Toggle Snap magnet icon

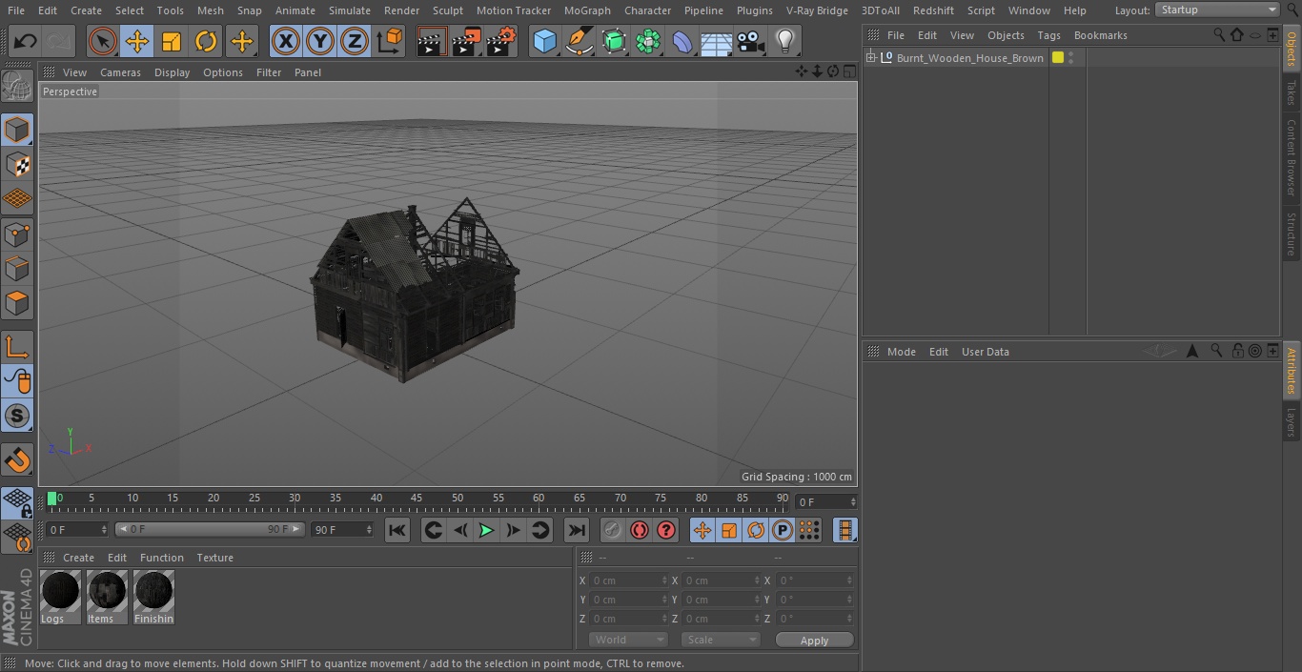pos(17,460)
